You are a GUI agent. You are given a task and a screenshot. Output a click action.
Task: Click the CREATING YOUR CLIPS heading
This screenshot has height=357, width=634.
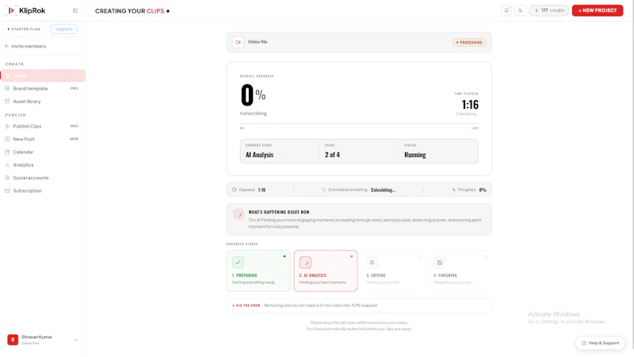point(132,11)
